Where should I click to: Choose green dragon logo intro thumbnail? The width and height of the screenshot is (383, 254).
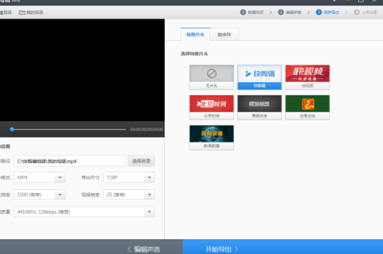(308, 108)
